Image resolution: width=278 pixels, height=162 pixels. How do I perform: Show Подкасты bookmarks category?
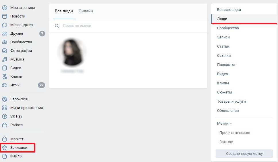pyautogui.click(x=226, y=65)
